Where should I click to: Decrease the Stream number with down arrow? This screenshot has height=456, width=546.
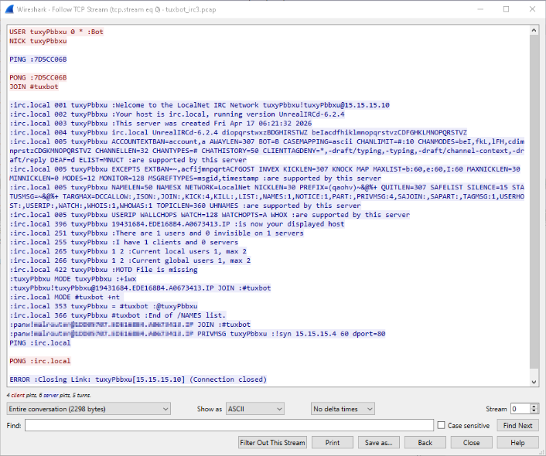point(534,411)
